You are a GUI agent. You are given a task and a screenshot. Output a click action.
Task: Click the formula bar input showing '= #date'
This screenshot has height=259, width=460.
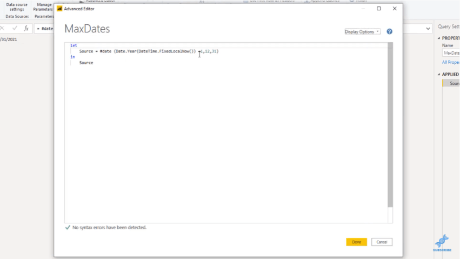[44, 29]
